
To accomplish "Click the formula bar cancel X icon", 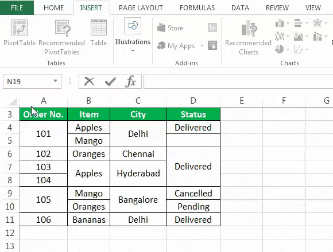I will pyautogui.click(x=89, y=81).
